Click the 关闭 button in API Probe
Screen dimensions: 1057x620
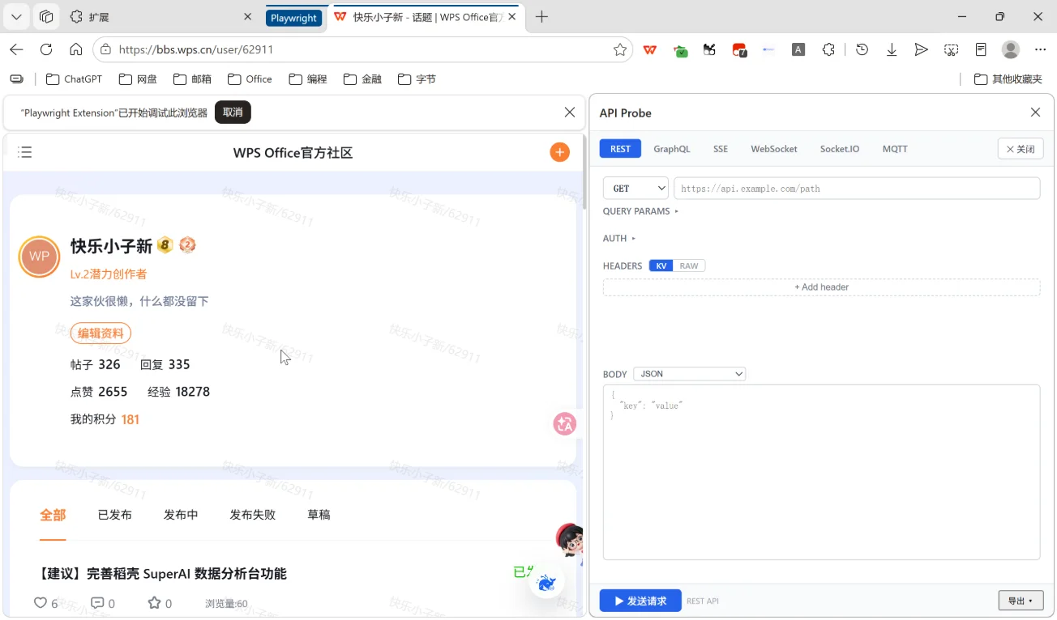coord(1021,149)
